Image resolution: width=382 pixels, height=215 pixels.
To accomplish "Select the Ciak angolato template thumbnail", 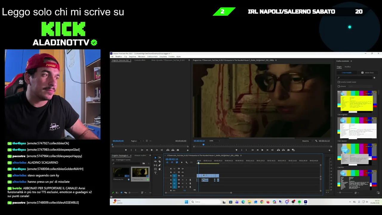I will pyautogui.click(x=357, y=101).
